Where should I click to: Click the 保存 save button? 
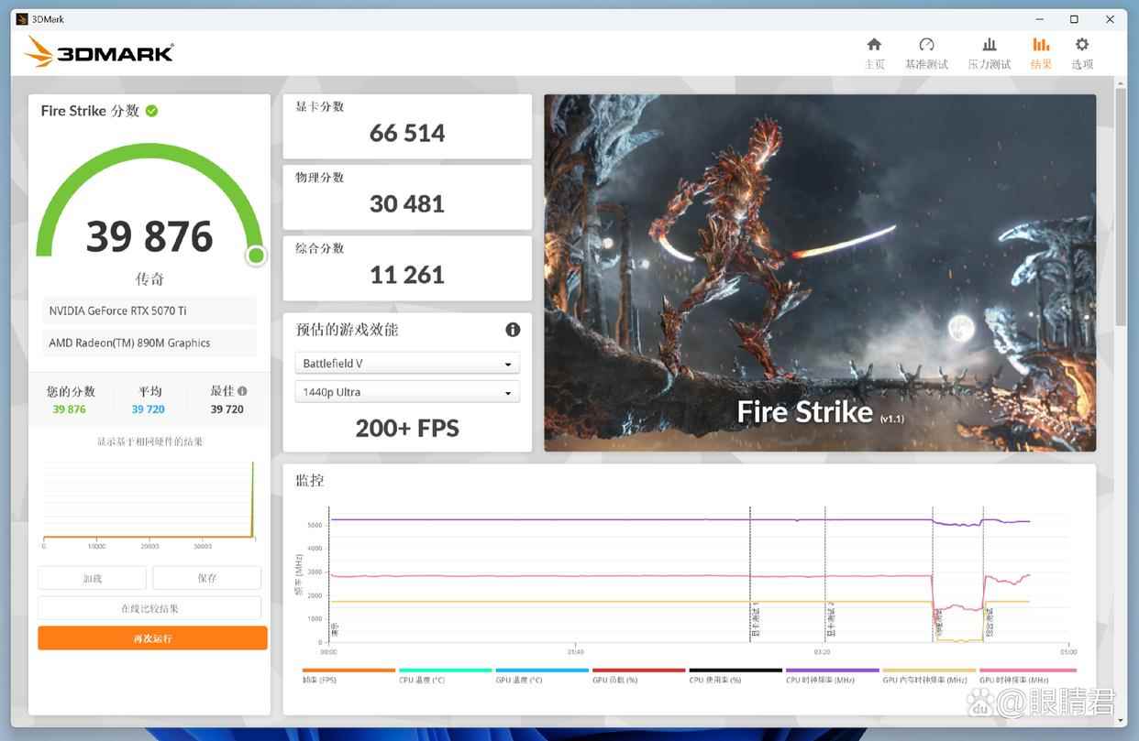pos(206,578)
